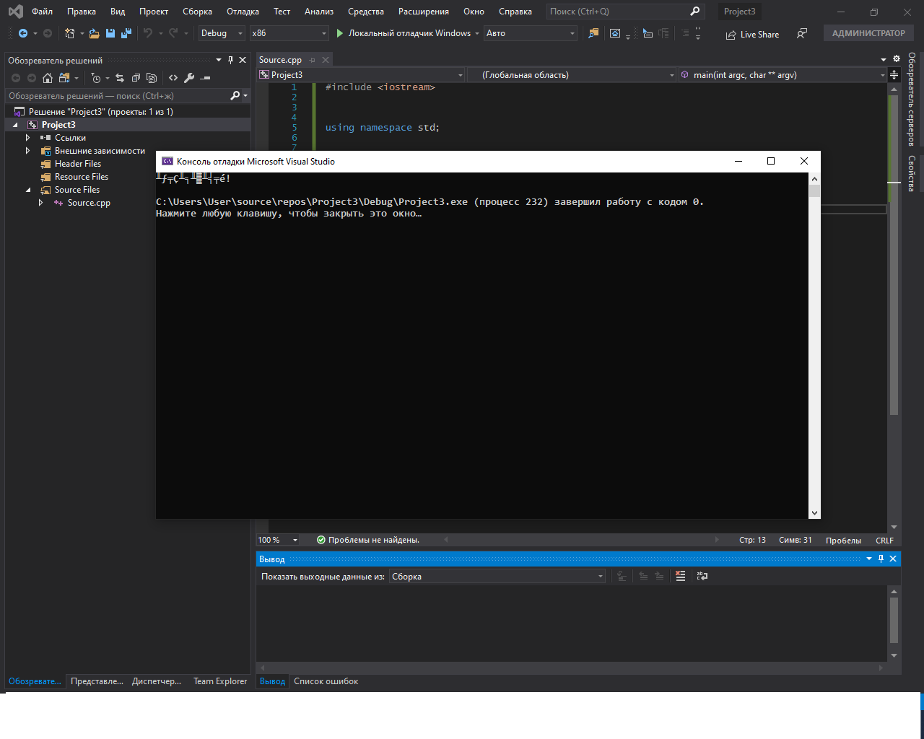Screen dimensions: 924x739
Task: Expand Внешние зависимости node
Action: 27,151
